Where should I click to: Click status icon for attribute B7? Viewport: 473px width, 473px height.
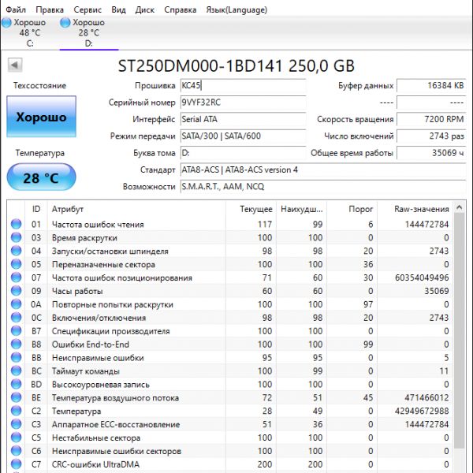(x=16, y=331)
